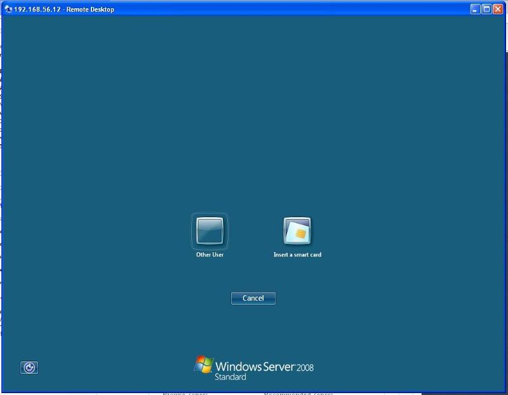Click the Remote Desktop icon in the title bar
Image resolution: width=508 pixels, height=395 pixels.
tap(7, 10)
